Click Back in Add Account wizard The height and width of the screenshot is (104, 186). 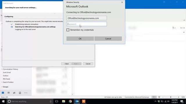[66, 64]
